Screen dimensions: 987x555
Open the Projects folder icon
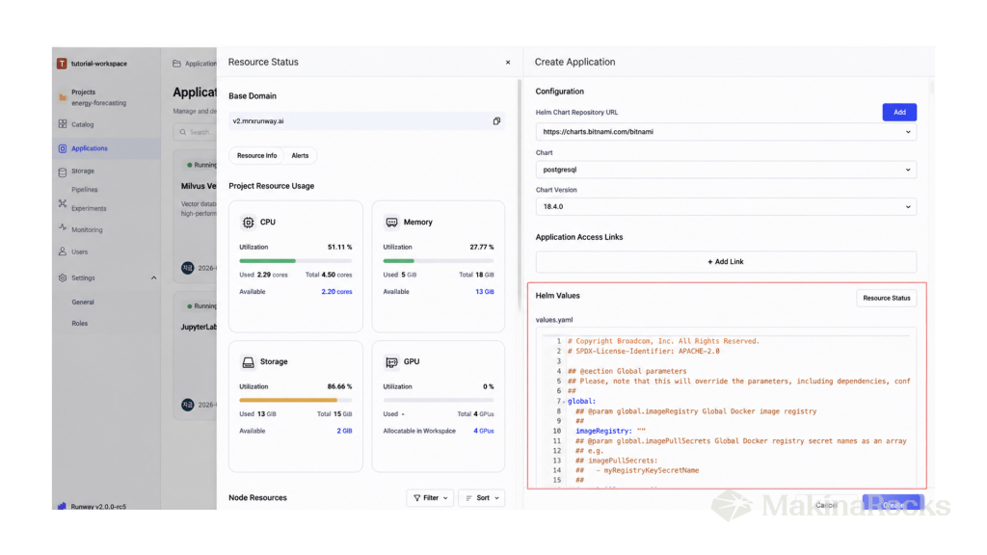[x=63, y=97]
